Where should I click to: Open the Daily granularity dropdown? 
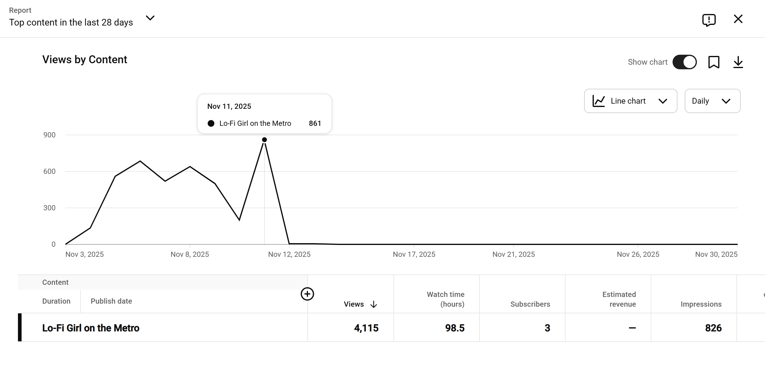pyautogui.click(x=712, y=101)
